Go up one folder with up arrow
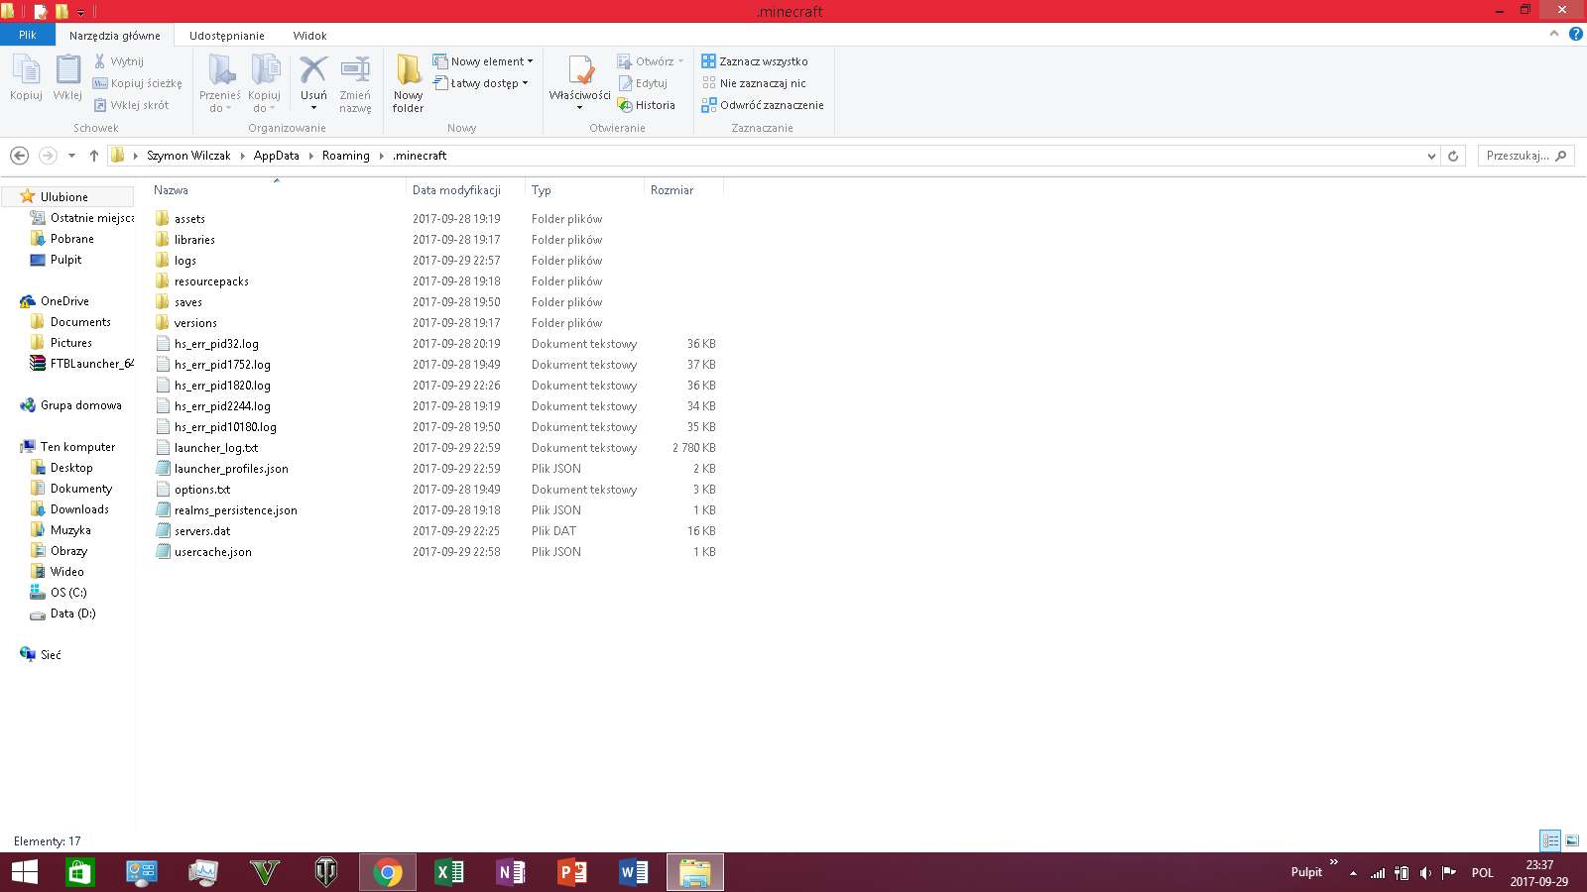This screenshot has width=1587, height=892. click(94, 156)
